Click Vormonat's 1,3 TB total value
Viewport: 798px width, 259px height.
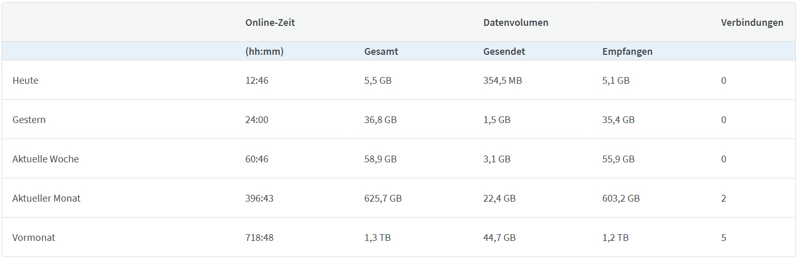pyautogui.click(x=377, y=238)
